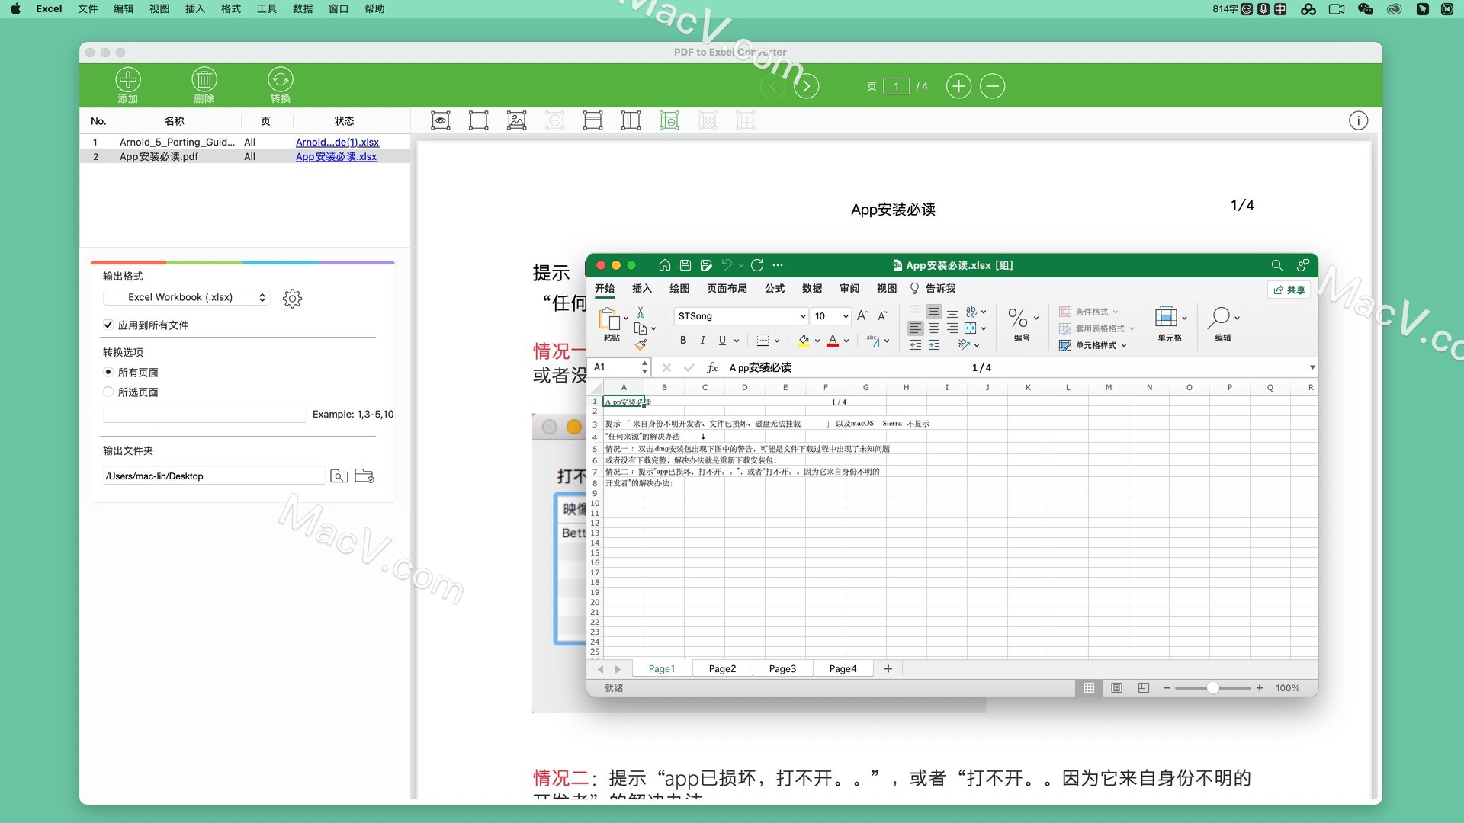Click the 删除 delete icon in converter

point(204,80)
